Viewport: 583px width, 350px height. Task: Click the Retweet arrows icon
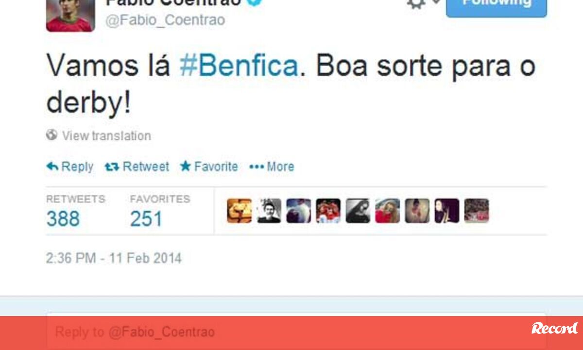click(x=112, y=167)
